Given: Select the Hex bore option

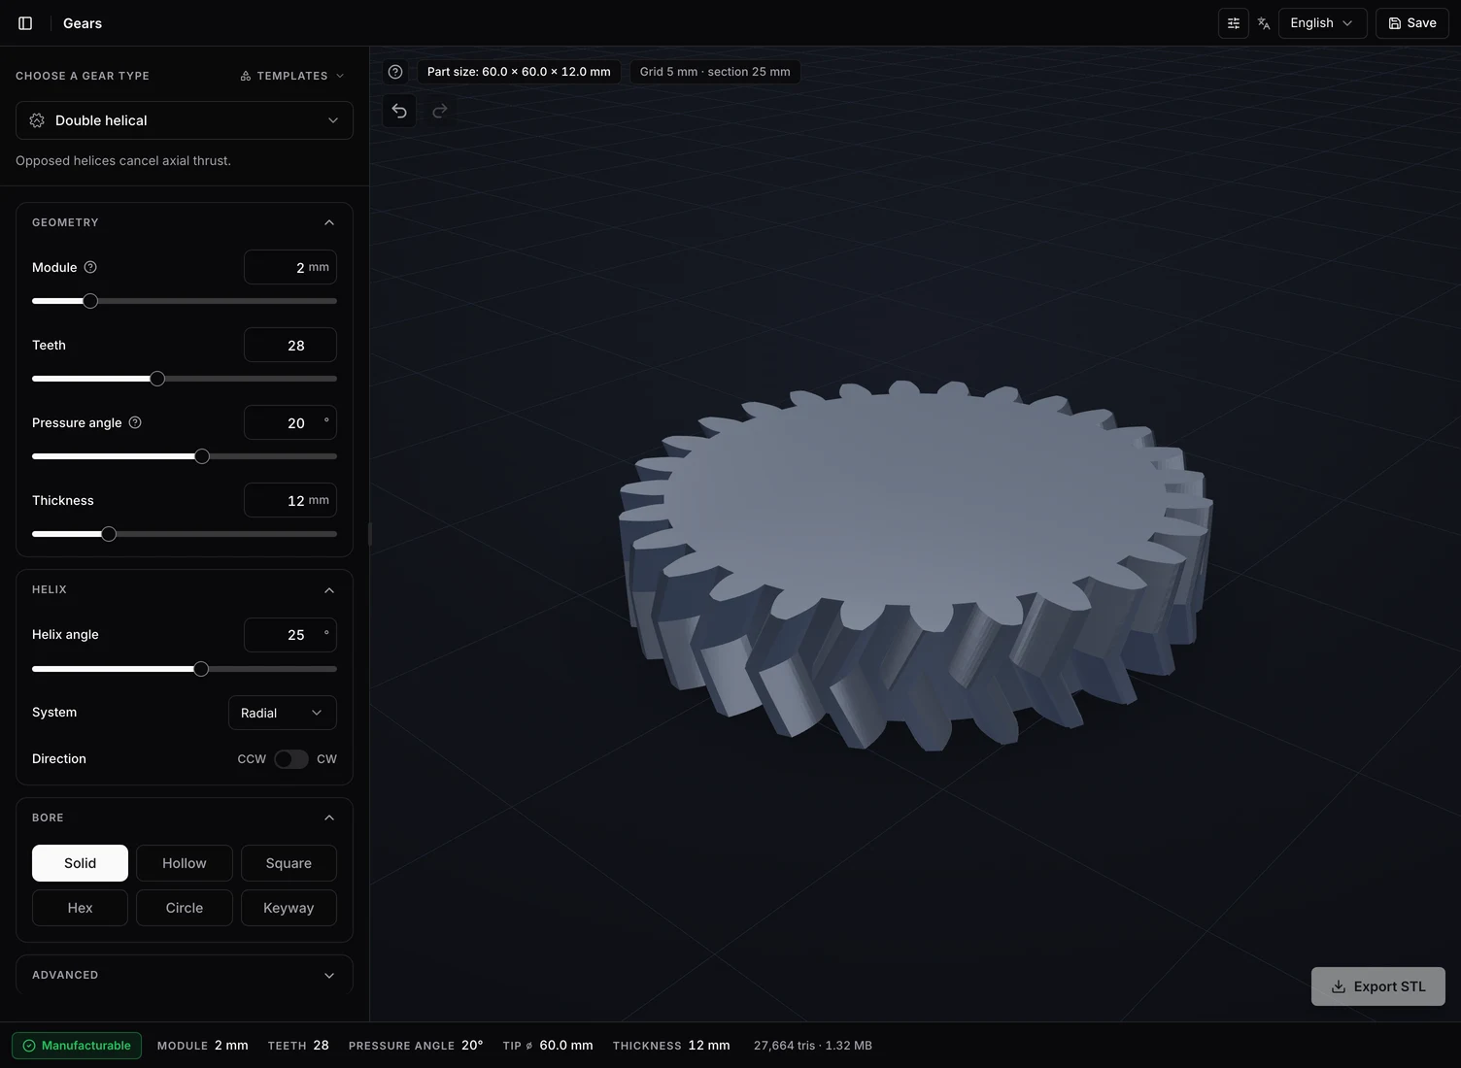Looking at the screenshot, I should point(80,908).
